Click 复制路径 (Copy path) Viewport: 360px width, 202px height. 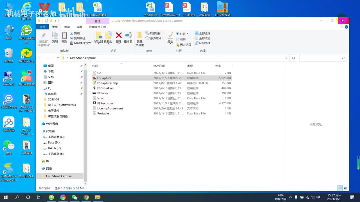click(78, 38)
